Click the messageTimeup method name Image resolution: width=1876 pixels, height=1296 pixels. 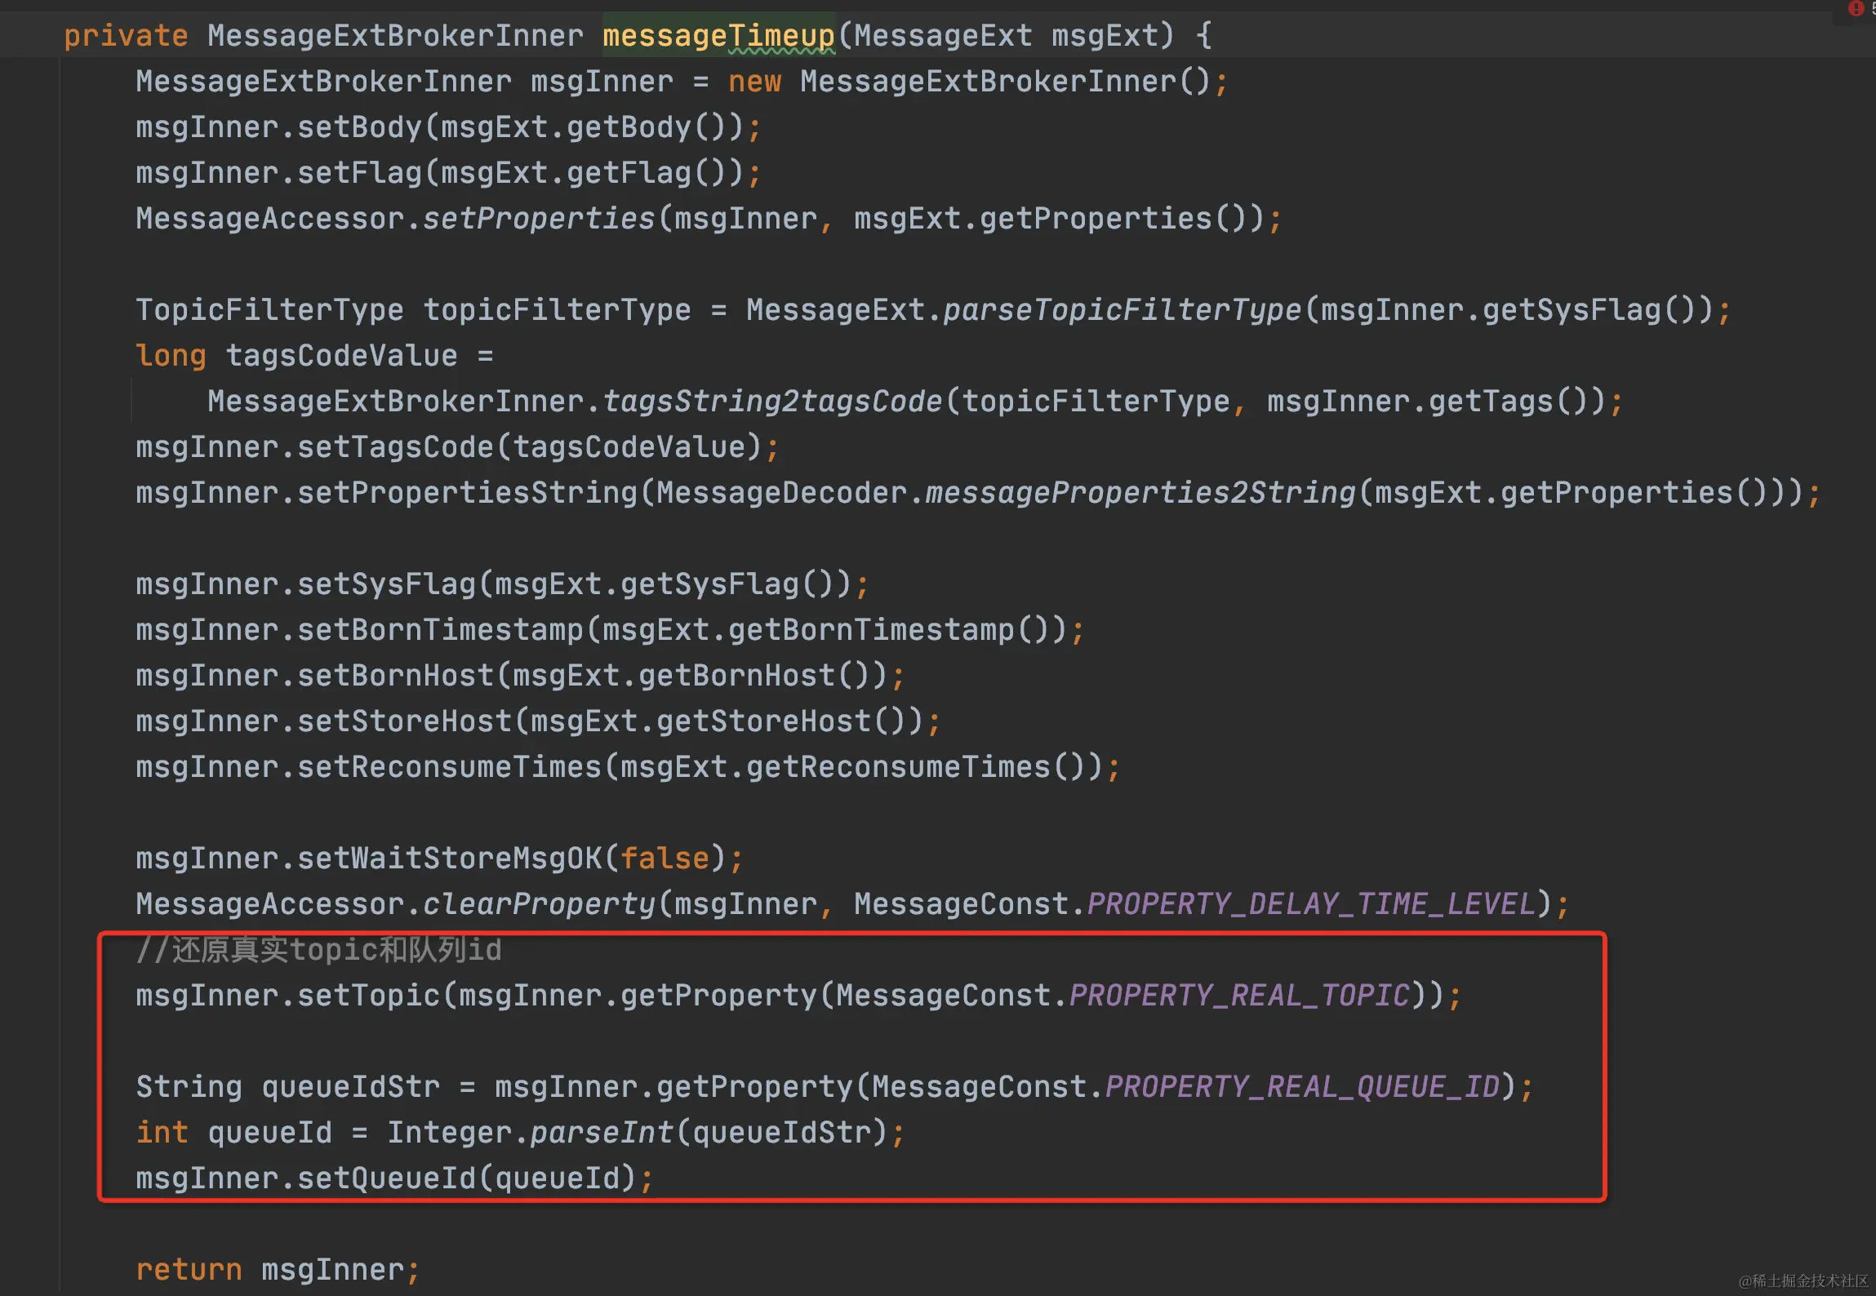coord(718,36)
